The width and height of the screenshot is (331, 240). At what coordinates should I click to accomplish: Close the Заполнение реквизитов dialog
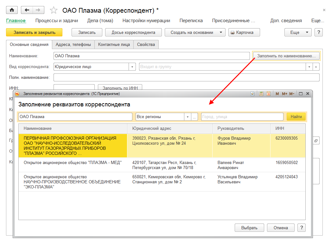pyautogui.click(x=308, y=93)
